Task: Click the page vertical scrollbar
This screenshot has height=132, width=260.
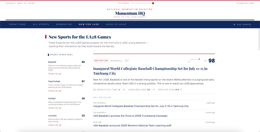Action: pyautogui.click(x=259, y=39)
